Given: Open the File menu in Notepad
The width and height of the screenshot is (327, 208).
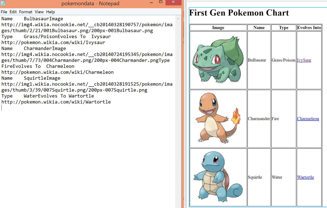Looking at the screenshot, I should coord(4,12).
